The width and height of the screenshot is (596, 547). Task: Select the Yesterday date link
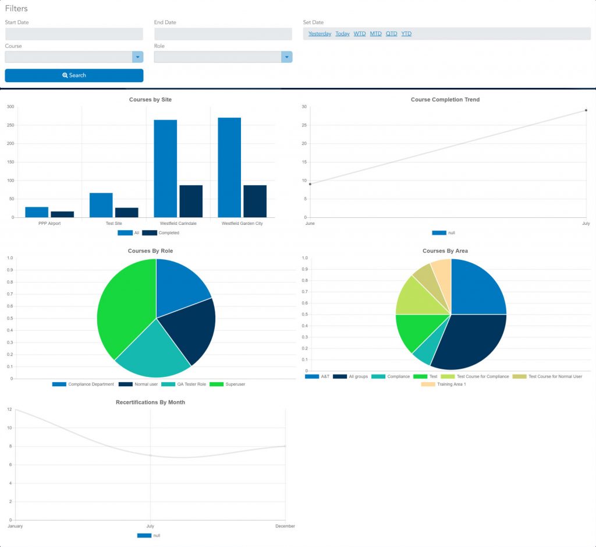click(x=320, y=34)
